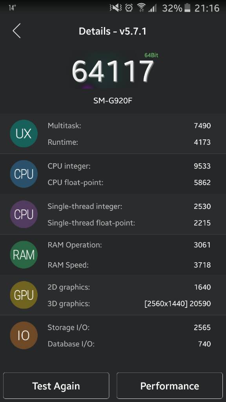226x402 pixels.
Task: Tap the vibrate mute status icon
Action: 116,8
